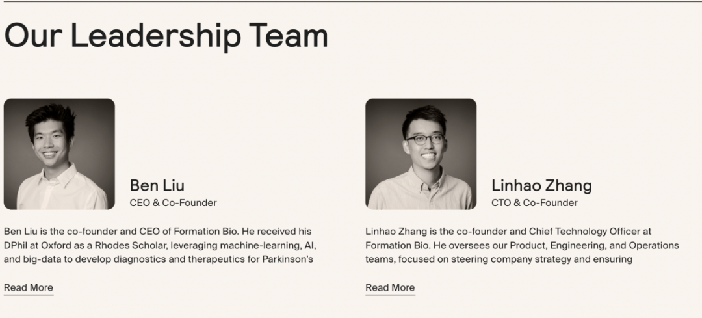Click Linhao Zhang's bio paragraph
The image size is (702, 318).
click(522, 245)
